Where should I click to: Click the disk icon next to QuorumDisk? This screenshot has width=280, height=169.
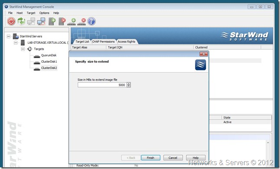[37, 56]
